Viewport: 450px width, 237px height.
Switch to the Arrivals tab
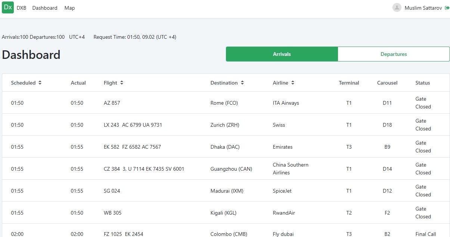pos(282,54)
